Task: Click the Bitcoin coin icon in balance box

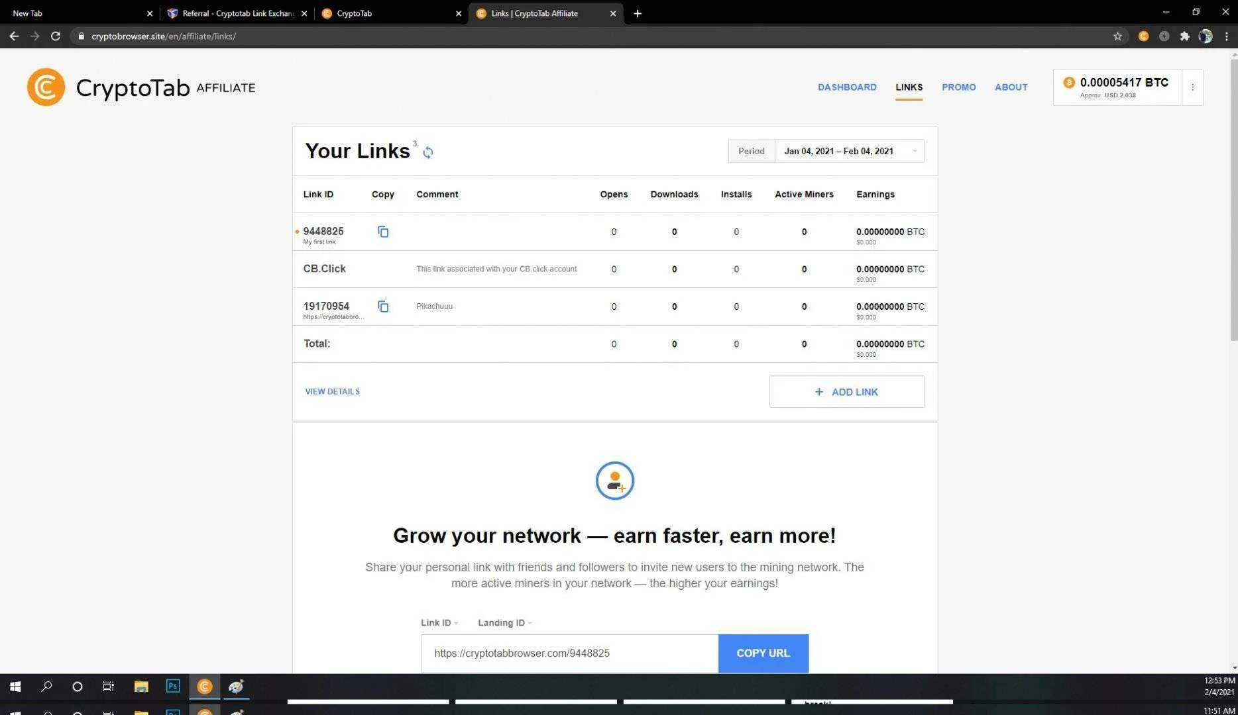Action: (x=1069, y=83)
